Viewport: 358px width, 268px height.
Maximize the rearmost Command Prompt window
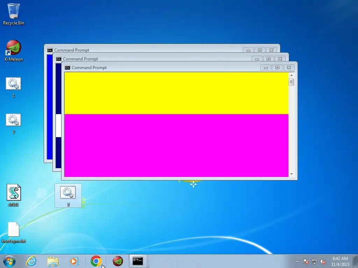(260, 50)
